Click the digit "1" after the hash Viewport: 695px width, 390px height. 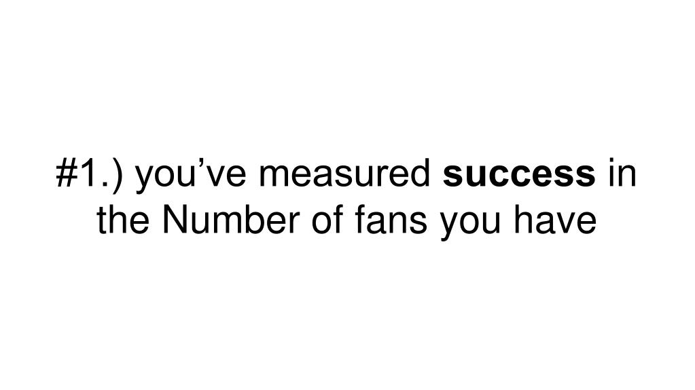tap(87, 173)
